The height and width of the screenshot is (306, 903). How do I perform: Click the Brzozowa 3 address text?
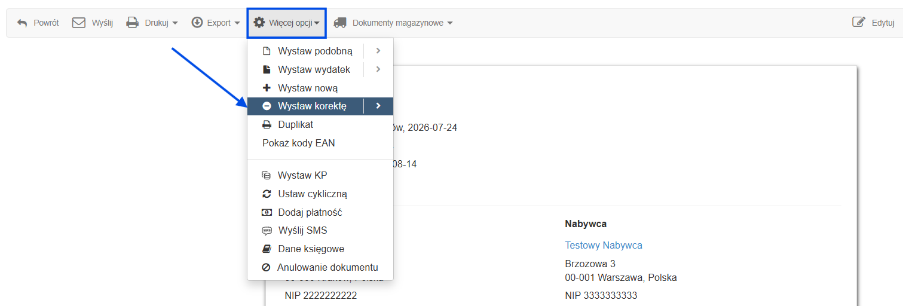tap(590, 264)
